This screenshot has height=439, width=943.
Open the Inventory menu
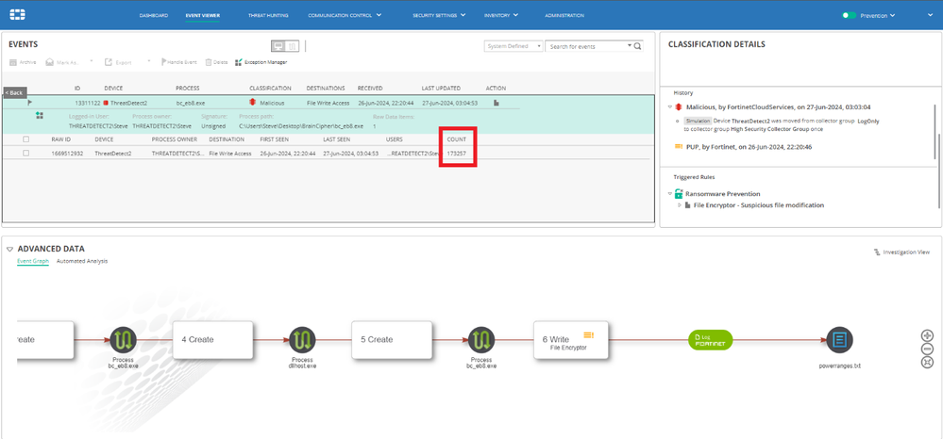(501, 15)
